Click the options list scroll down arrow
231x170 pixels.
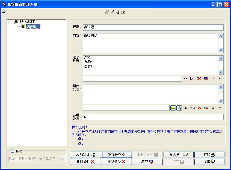pos(221,72)
